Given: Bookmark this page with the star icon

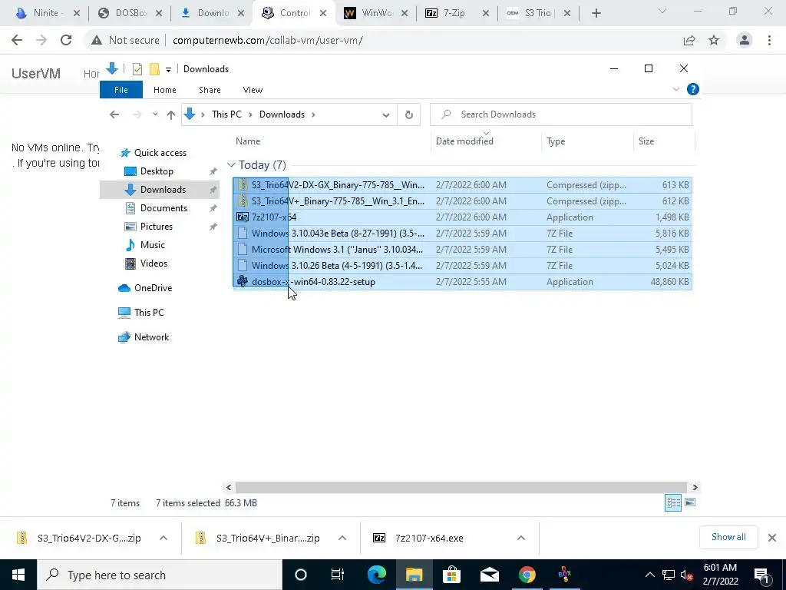Looking at the screenshot, I should 714,40.
